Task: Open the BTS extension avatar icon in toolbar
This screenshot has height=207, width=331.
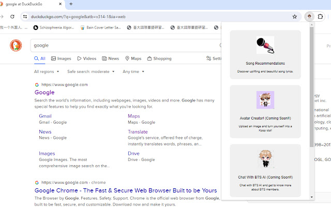Action: 309,17
